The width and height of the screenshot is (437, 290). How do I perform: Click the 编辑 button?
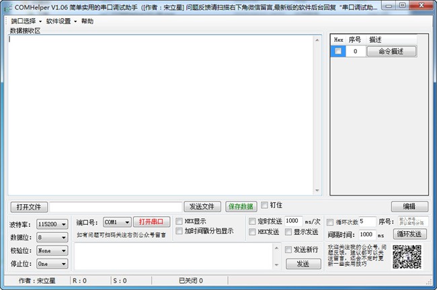click(409, 207)
